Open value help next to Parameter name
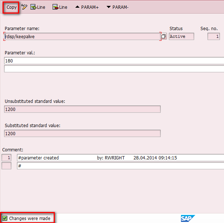The width and height of the screenshot is (224, 223). point(164,36)
